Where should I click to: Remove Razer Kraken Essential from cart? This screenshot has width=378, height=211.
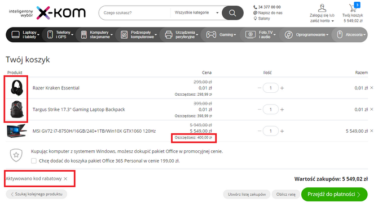pyautogui.click(x=372, y=88)
